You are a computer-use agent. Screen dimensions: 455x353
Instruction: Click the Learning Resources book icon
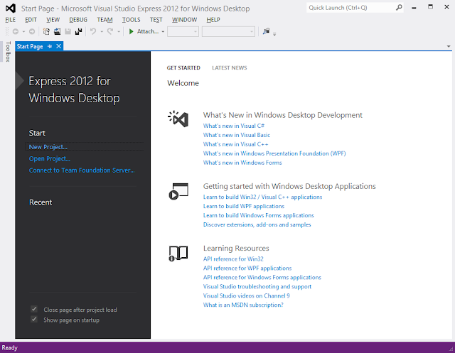click(x=178, y=254)
